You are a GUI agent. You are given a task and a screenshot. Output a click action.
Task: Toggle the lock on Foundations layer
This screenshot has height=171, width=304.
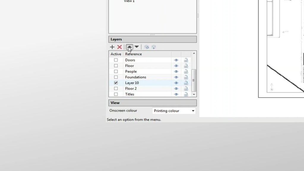point(186,77)
